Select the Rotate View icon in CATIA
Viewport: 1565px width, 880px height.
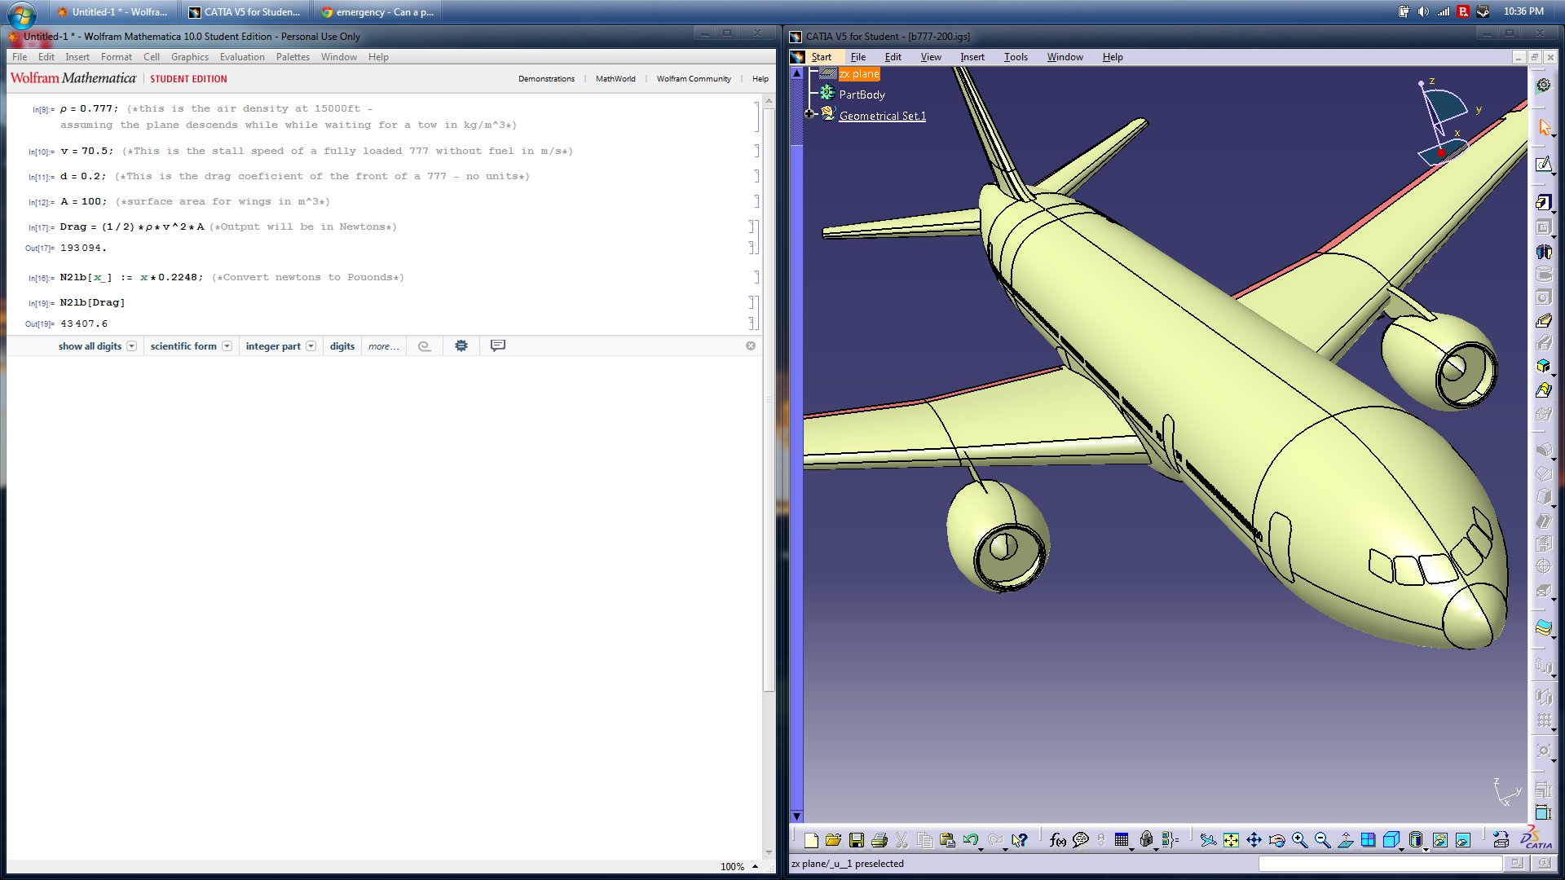1275,839
